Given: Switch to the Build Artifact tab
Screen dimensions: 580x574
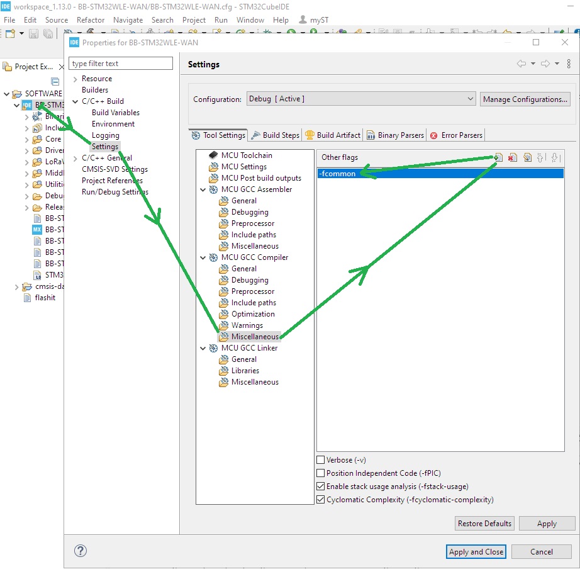Looking at the screenshot, I should pyautogui.click(x=333, y=135).
